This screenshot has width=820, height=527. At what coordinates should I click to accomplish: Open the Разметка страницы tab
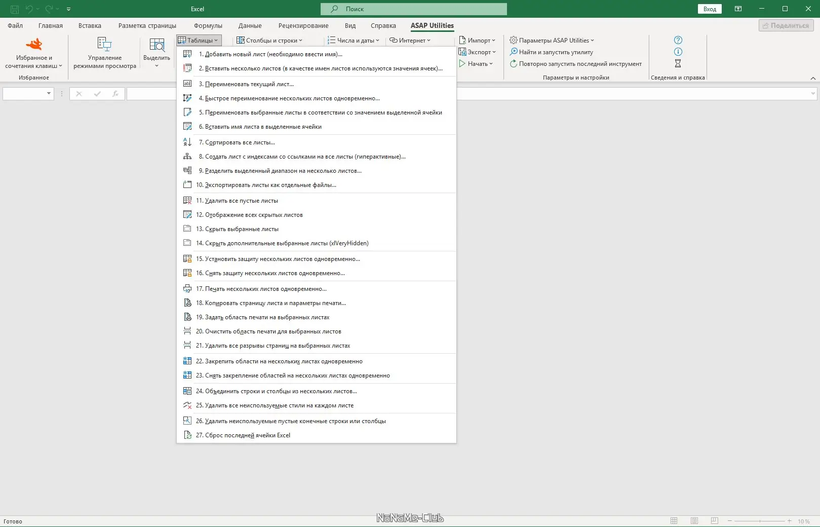147,26
